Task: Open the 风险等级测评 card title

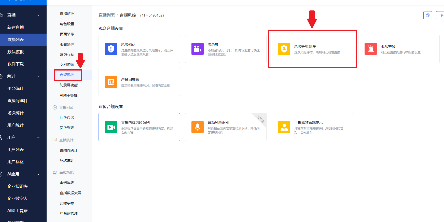Action: (305, 46)
